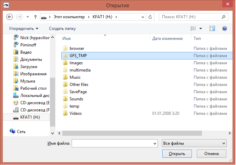Sort by the Дата изменения column header

pos(167,38)
